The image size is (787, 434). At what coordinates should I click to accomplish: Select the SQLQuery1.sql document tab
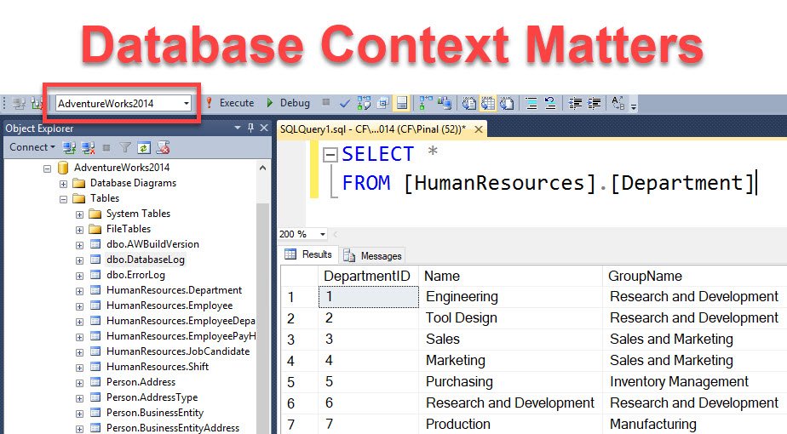point(372,129)
